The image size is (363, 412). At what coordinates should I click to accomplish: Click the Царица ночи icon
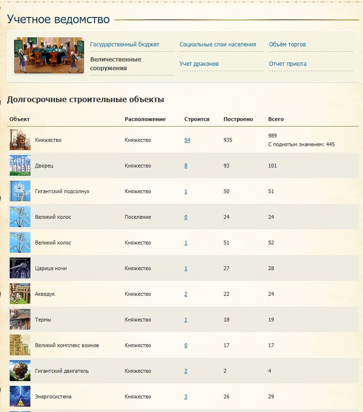click(x=20, y=268)
